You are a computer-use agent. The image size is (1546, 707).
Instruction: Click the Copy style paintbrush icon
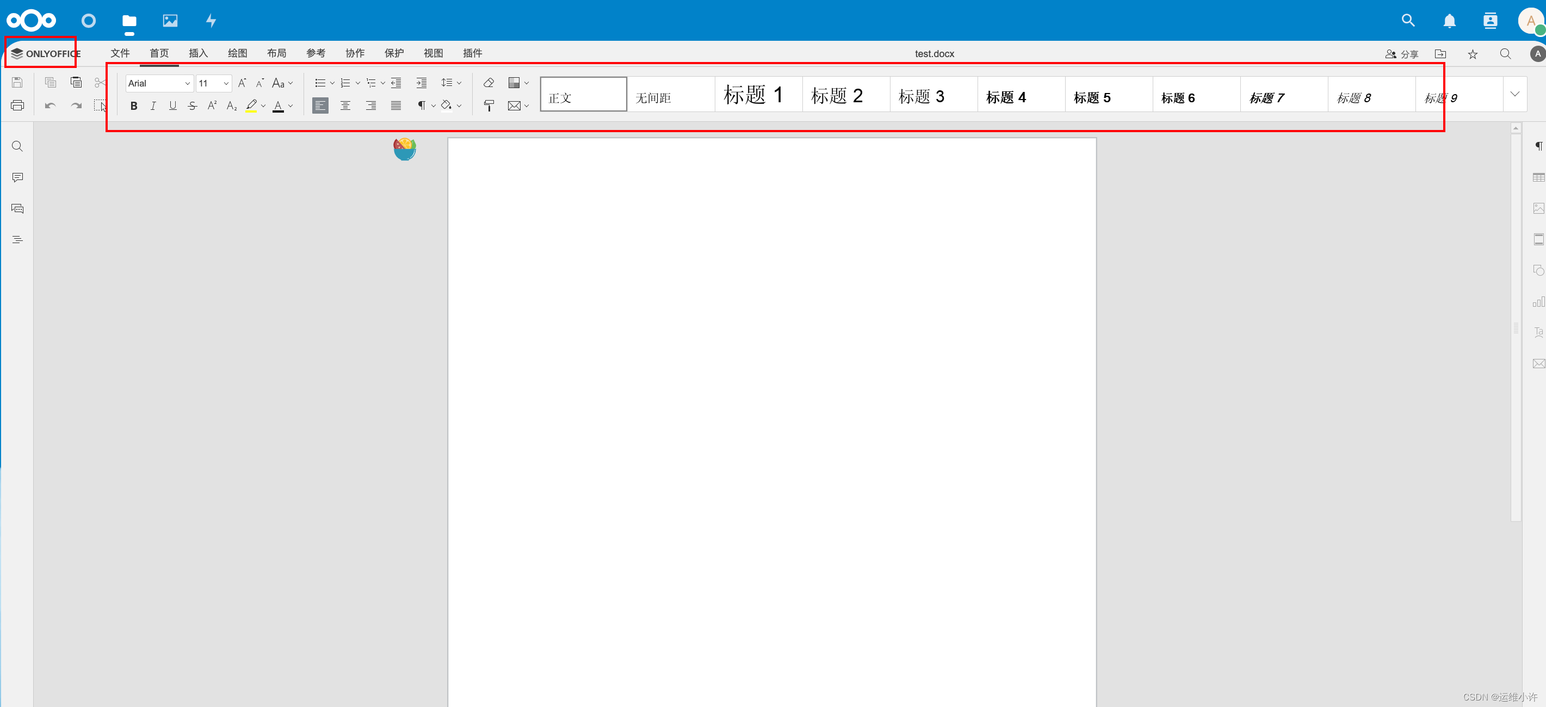point(488,106)
